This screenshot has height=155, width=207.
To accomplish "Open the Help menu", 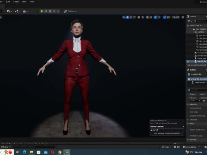I will [x=31, y=2].
